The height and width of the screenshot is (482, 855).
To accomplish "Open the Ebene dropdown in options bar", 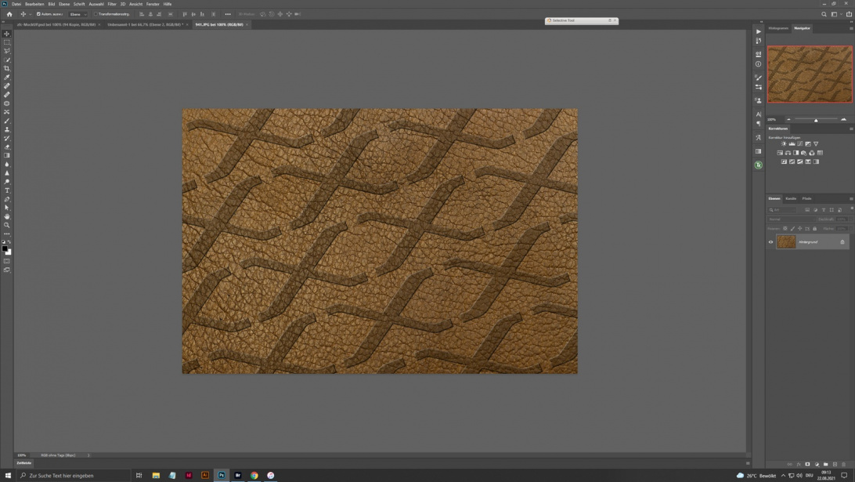I will 78,14.
